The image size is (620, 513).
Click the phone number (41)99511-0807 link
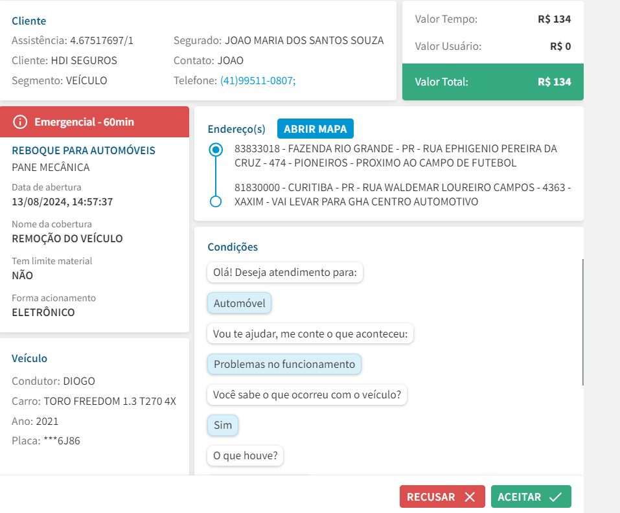tap(258, 80)
